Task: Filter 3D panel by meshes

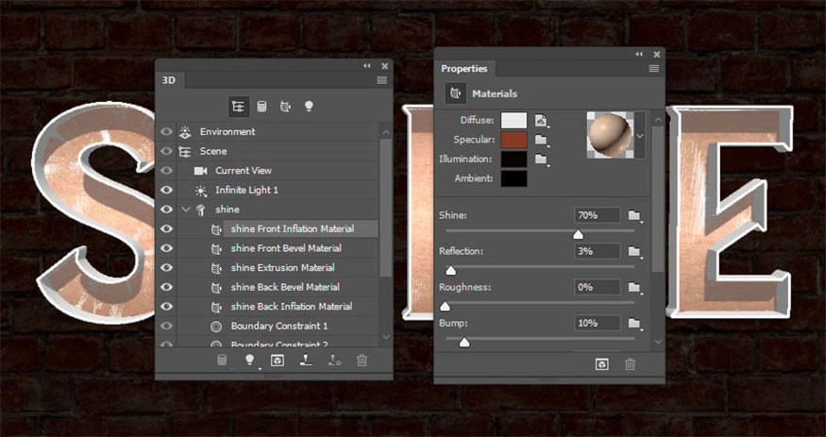Action: pos(261,107)
